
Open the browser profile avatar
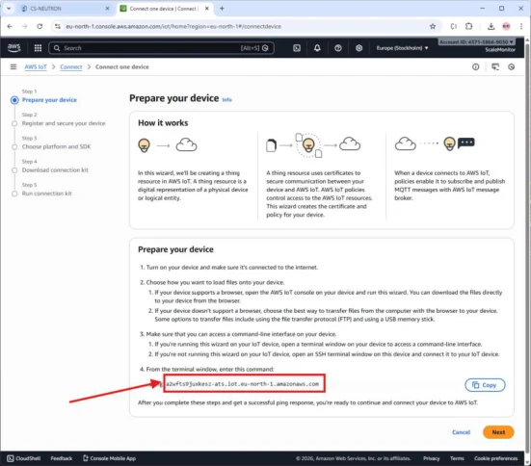(506, 26)
